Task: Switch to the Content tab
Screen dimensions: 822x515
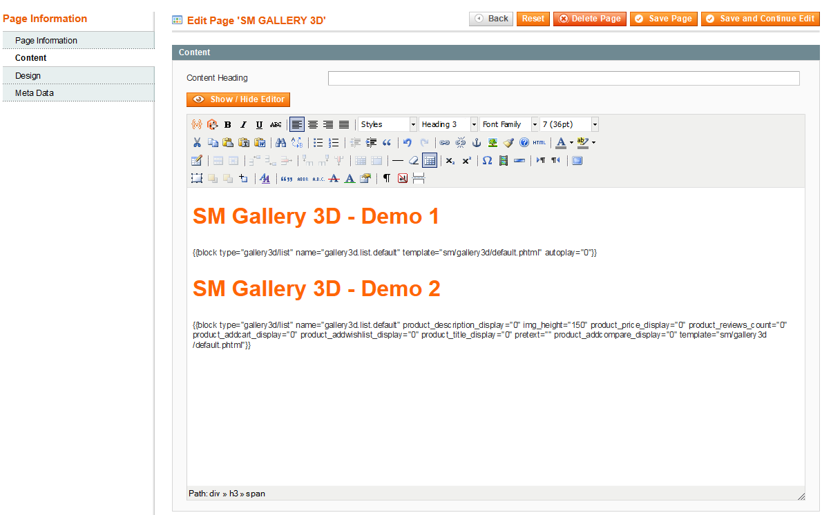Action: 79,57
